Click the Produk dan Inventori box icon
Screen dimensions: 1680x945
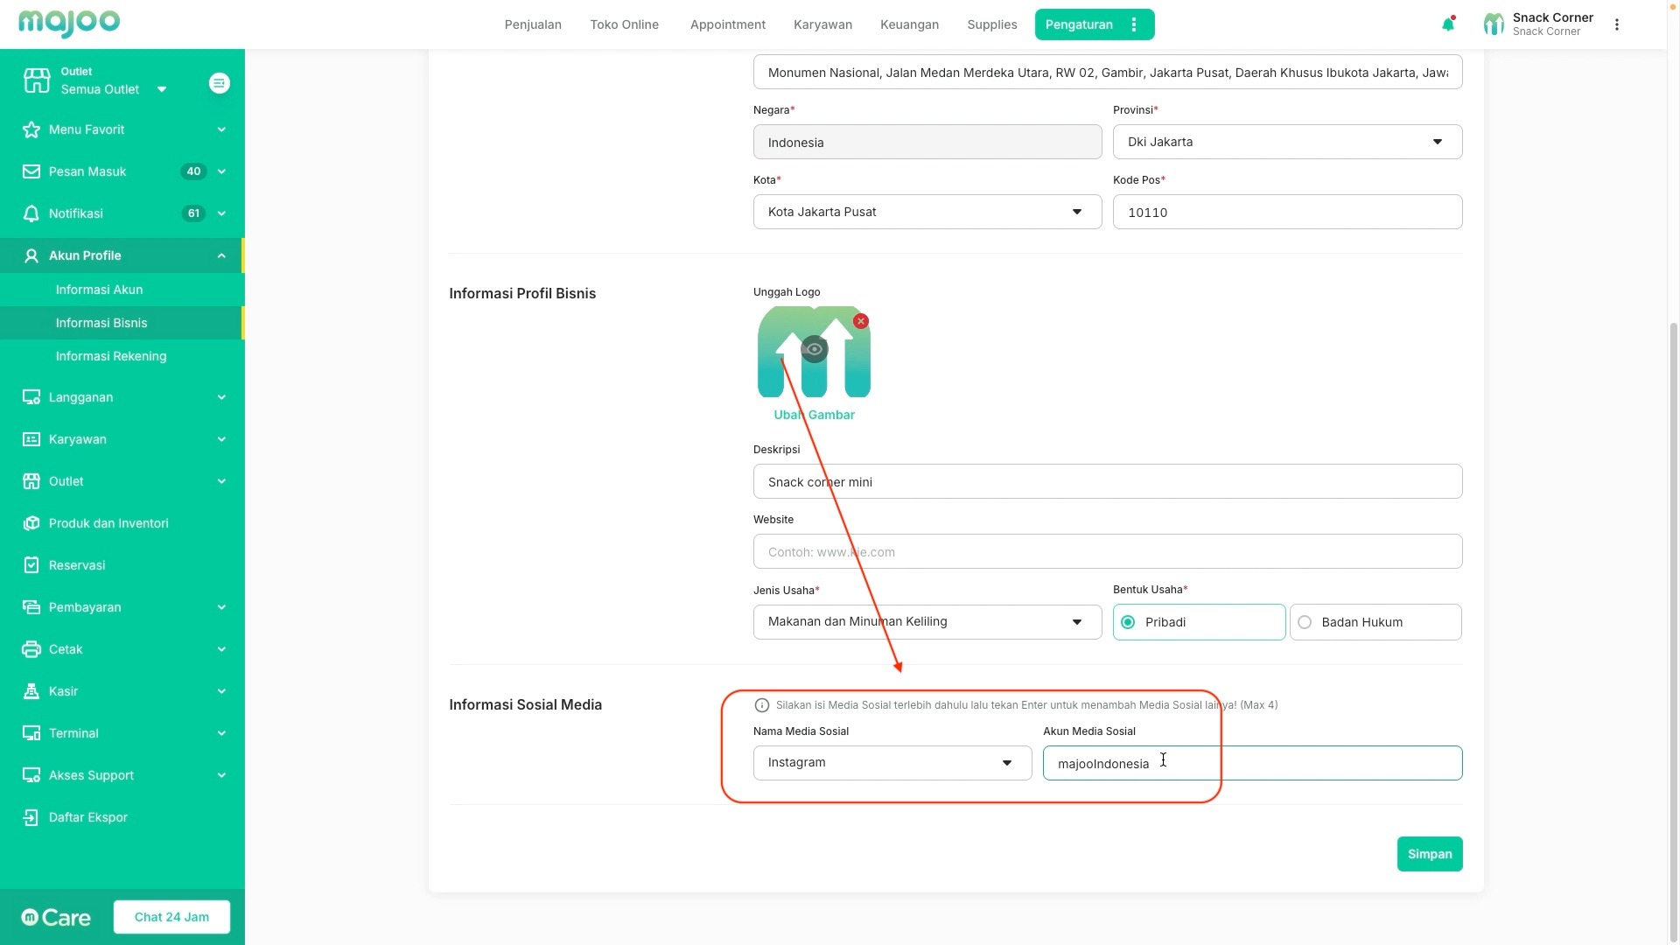31,523
